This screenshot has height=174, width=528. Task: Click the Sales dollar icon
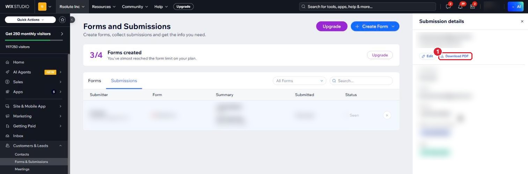click(x=8, y=82)
